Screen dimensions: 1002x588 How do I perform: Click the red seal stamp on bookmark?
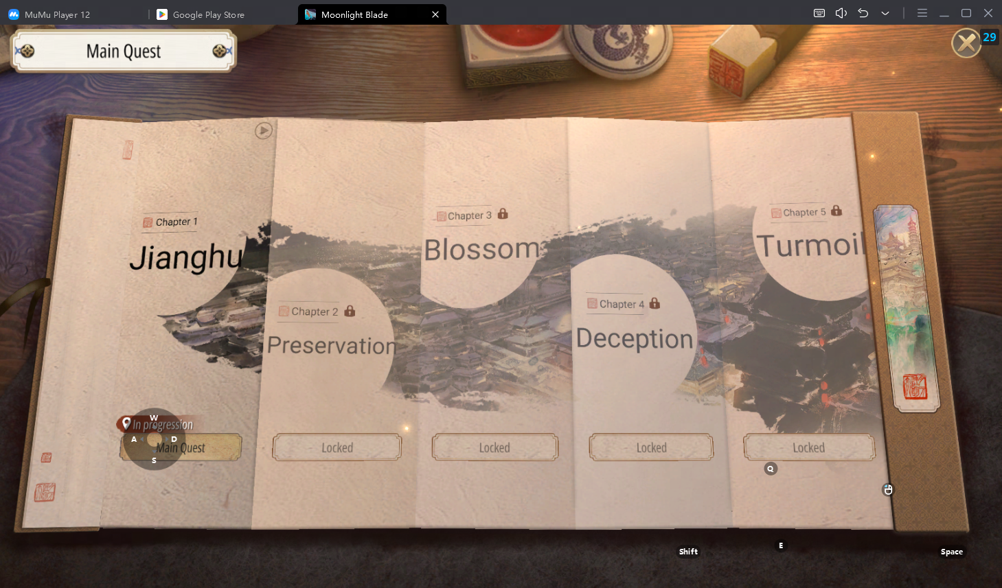pos(915,388)
